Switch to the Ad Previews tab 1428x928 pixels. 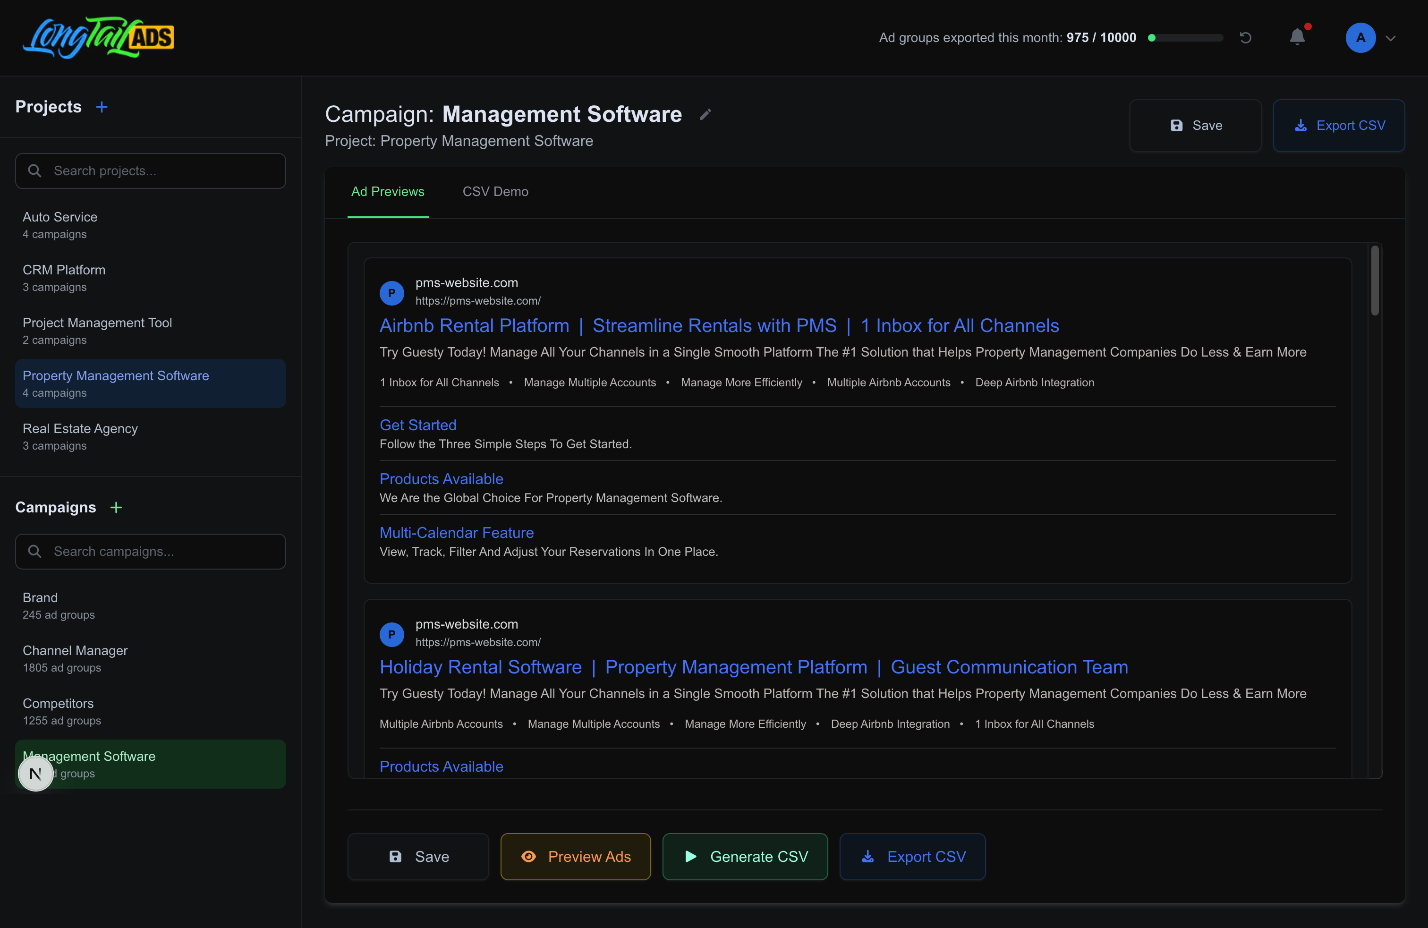[x=388, y=191]
